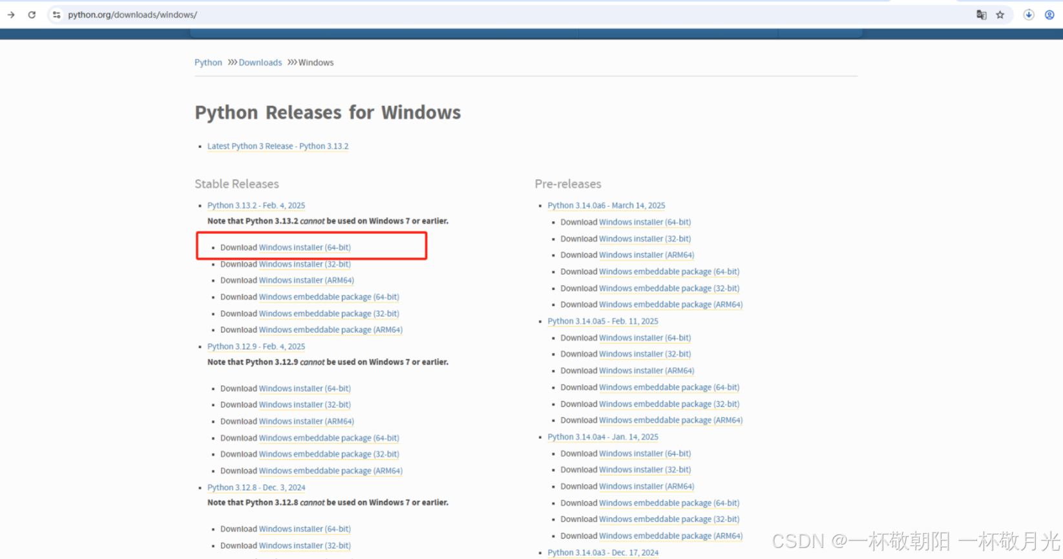Open the Python 3.14.0a3 - Dec. 17, 2024 pre-release
The width and height of the screenshot is (1063, 559).
coord(603,553)
